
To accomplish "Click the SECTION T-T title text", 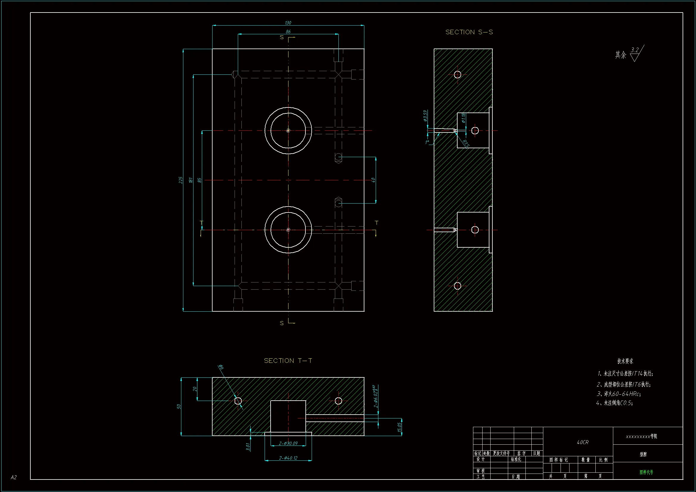I will [288, 361].
